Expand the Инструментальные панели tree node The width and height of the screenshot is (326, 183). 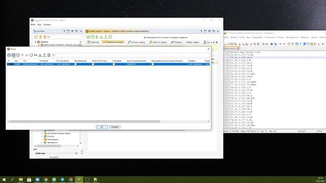point(42,133)
